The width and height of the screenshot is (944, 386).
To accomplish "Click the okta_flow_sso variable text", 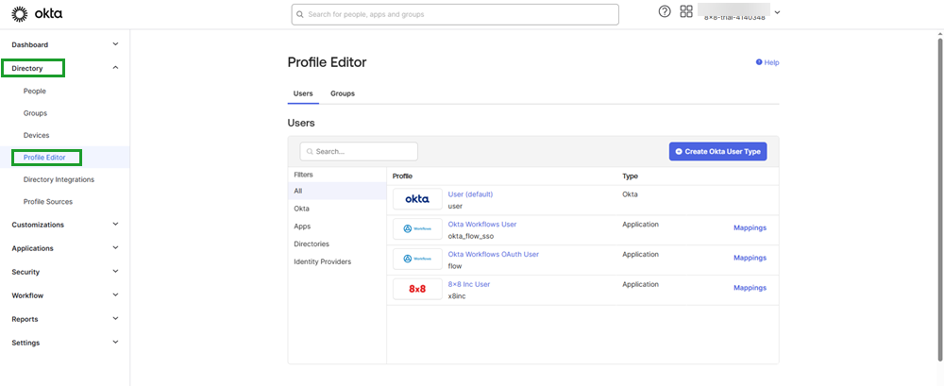I will coord(471,236).
